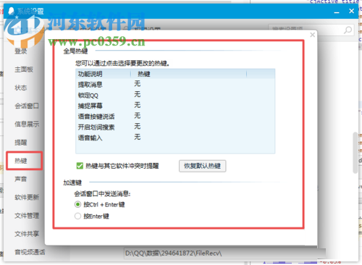362x265 pixels.
Task: Click the QQ penguin title icon
Action: pos(12,11)
